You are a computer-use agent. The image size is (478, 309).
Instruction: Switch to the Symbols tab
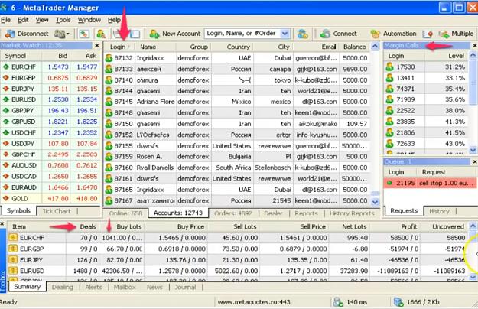(x=18, y=211)
